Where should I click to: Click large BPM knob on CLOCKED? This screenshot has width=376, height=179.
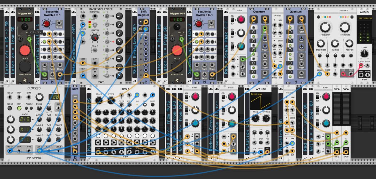[x=39, y=97]
